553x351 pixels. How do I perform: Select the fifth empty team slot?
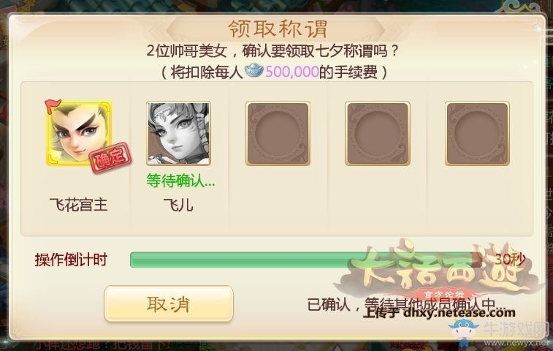[477, 134]
